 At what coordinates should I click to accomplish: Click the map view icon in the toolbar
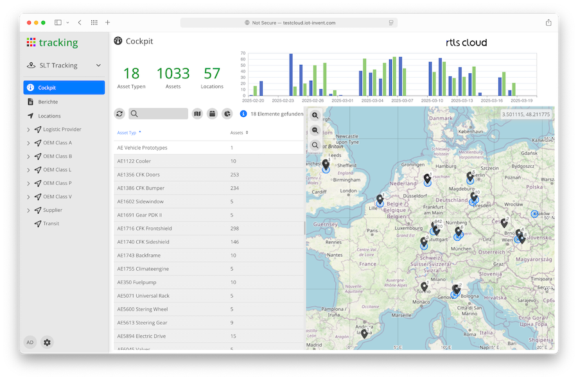pyautogui.click(x=198, y=114)
